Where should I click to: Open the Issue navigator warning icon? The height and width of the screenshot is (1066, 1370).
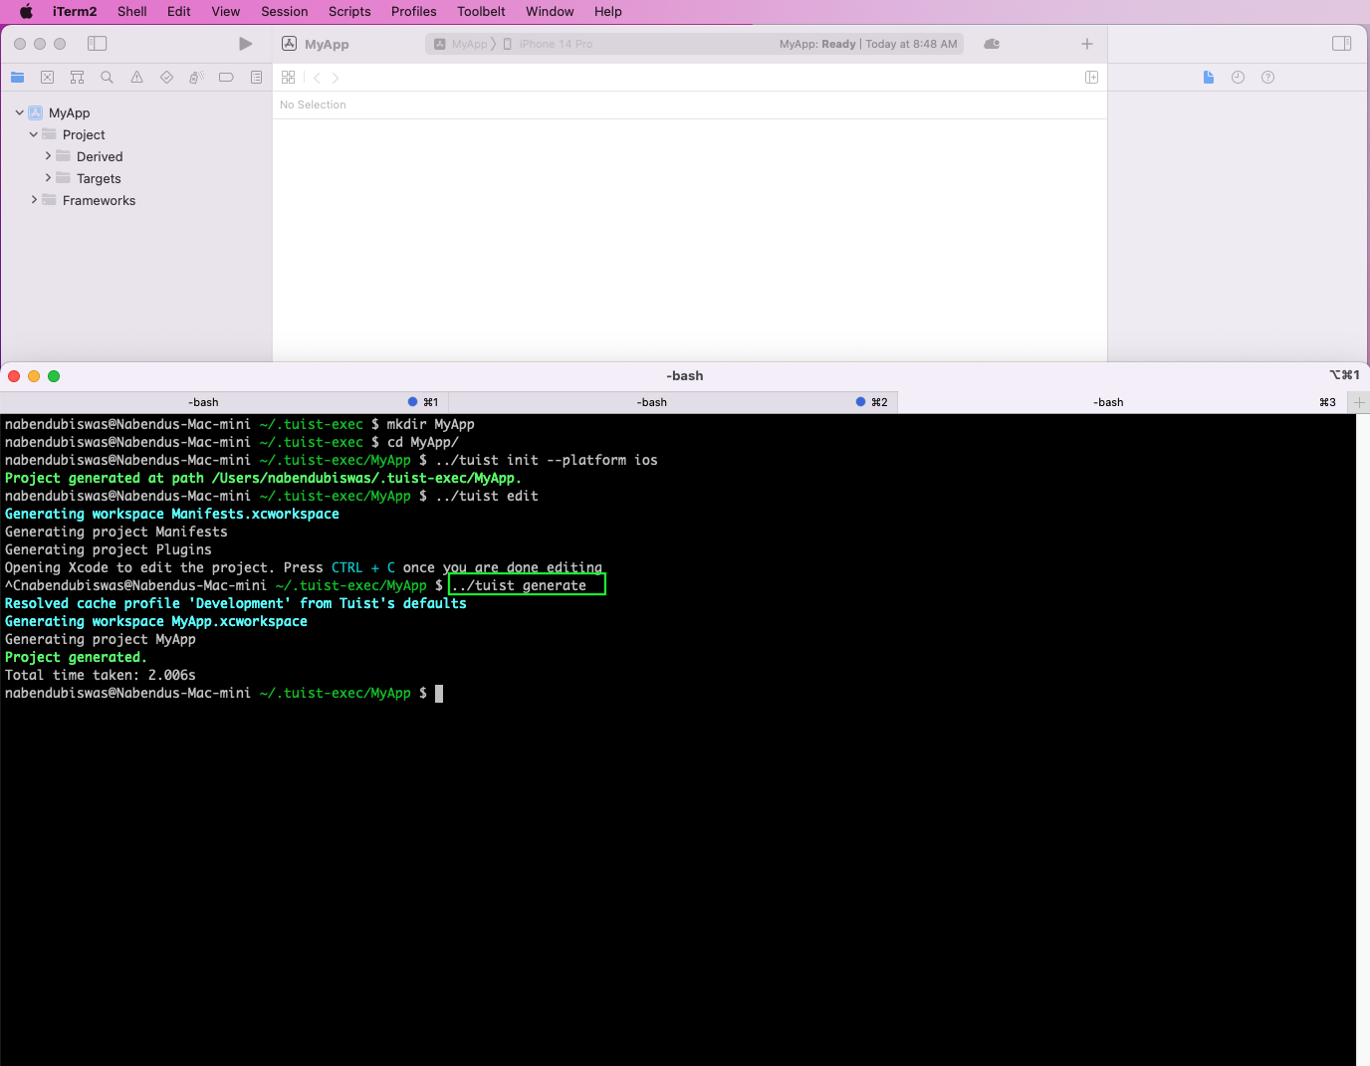point(136,78)
